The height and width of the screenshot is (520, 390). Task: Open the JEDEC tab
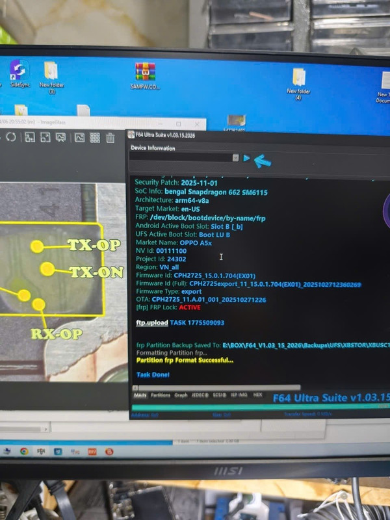tap(200, 395)
